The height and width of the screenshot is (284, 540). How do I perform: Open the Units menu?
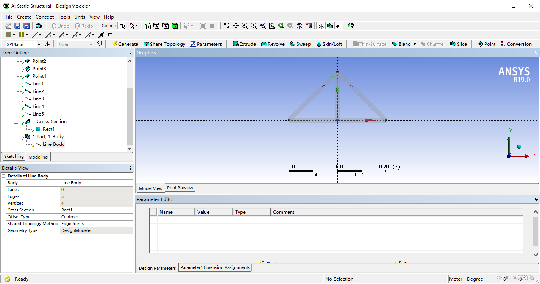point(80,17)
